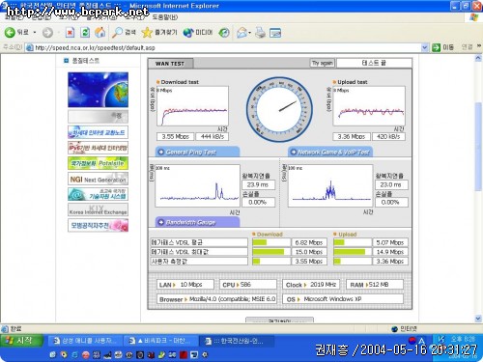Click the CPU 586 info field

(248, 285)
